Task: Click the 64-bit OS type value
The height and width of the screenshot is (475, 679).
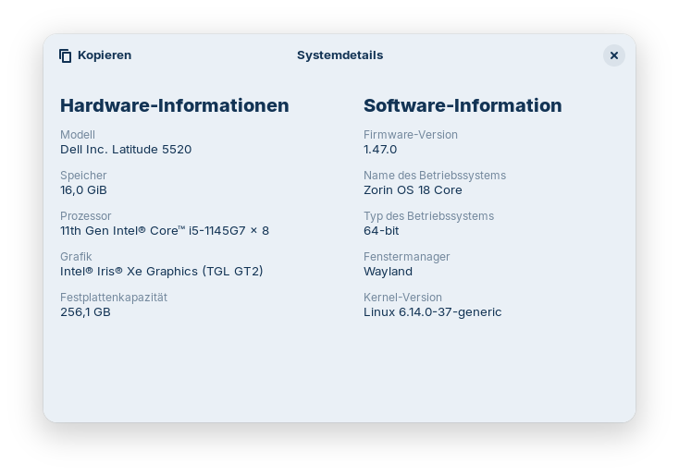Action: [381, 230]
